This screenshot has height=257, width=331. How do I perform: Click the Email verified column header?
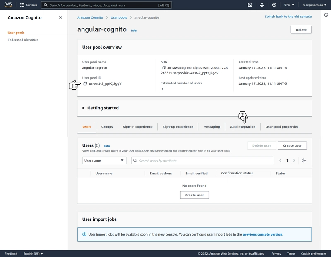[197, 173]
